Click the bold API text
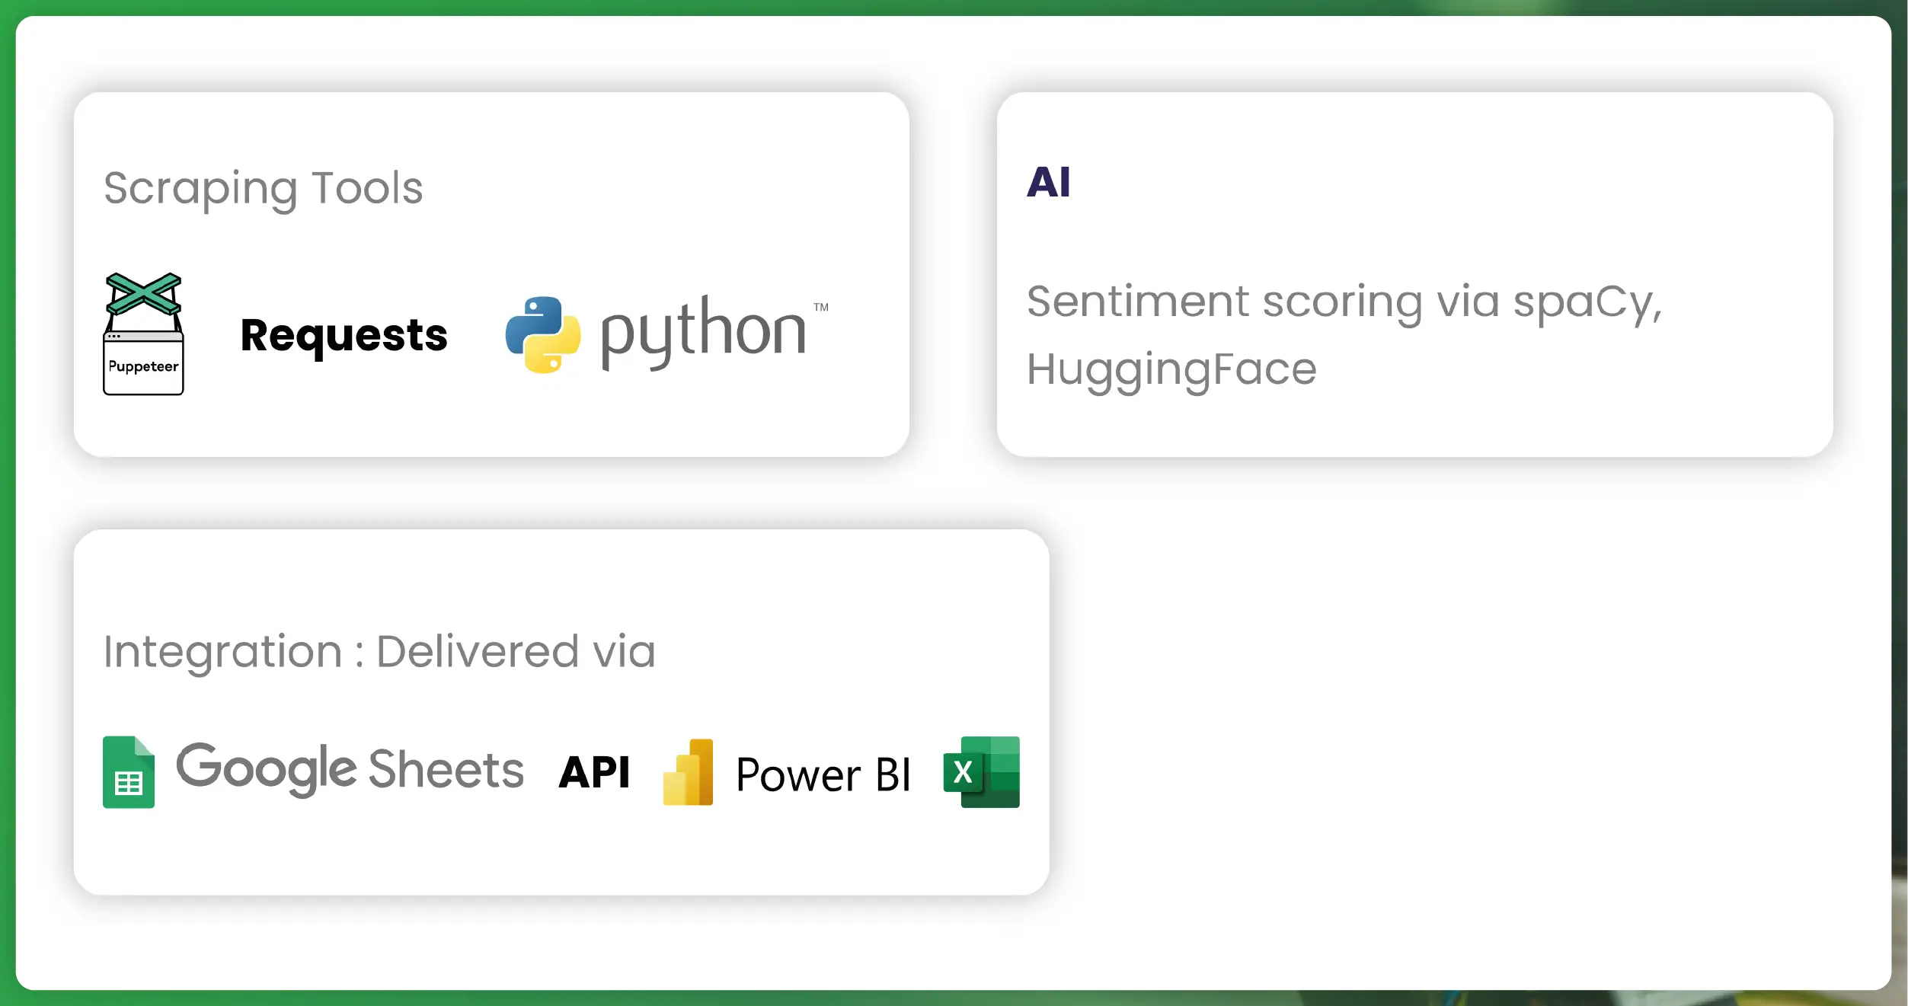Screen dimensions: 1908x1006 click(594, 772)
